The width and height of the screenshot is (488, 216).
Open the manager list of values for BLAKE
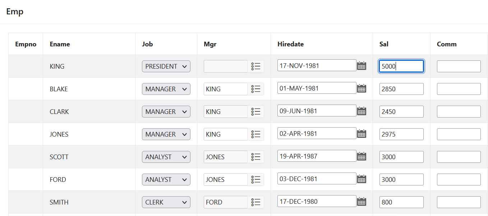[x=256, y=89]
